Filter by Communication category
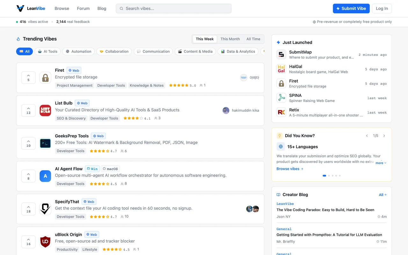 pyautogui.click(x=153, y=51)
